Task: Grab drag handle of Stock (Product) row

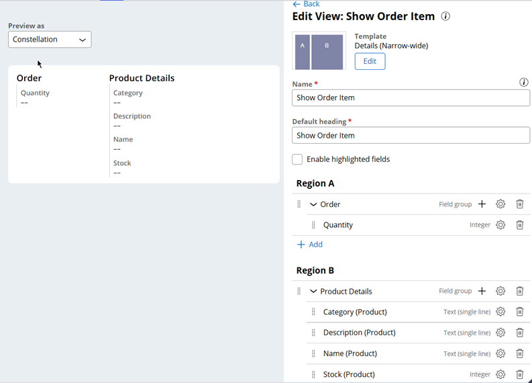Action: [313, 374]
